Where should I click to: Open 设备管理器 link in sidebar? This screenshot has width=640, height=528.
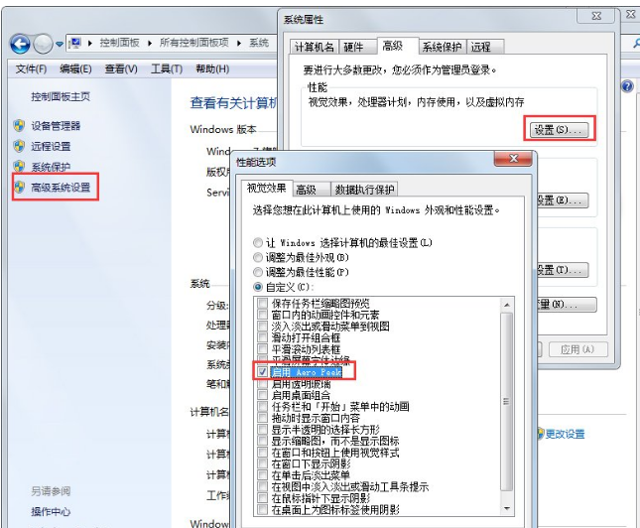[x=56, y=126]
